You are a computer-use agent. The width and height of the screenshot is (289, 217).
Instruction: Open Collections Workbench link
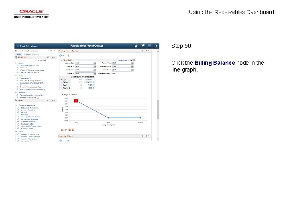point(30,108)
